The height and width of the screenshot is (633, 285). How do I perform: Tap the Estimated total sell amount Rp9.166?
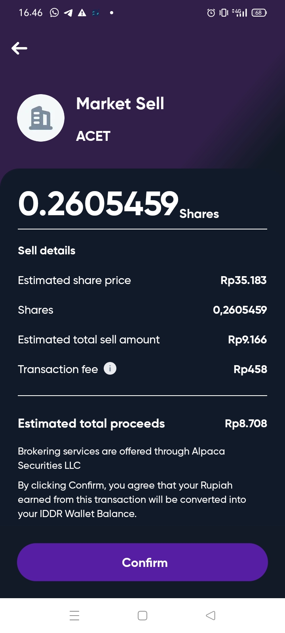tap(247, 339)
